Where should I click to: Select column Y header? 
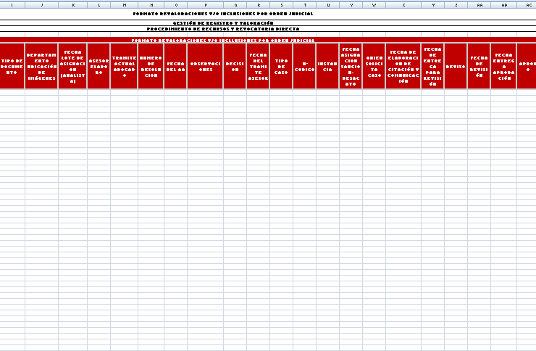[x=432, y=5]
